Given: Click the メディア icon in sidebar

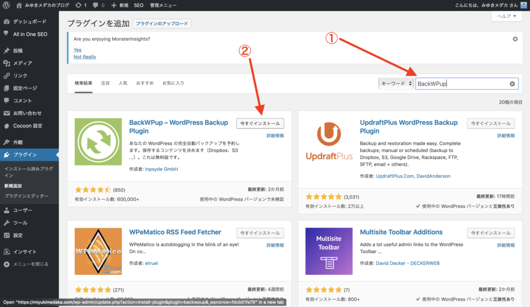Looking at the screenshot, I should 6,63.
